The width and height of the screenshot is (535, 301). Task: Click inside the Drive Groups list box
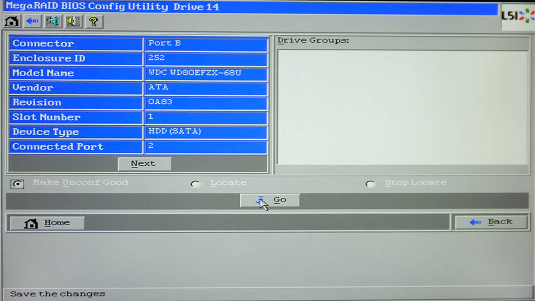pyautogui.click(x=403, y=107)
